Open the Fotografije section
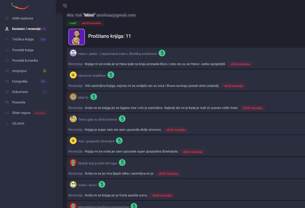Image resolution: width=305 pixels, height=208 pixels. pyautogui.click(x=20, y=81)
